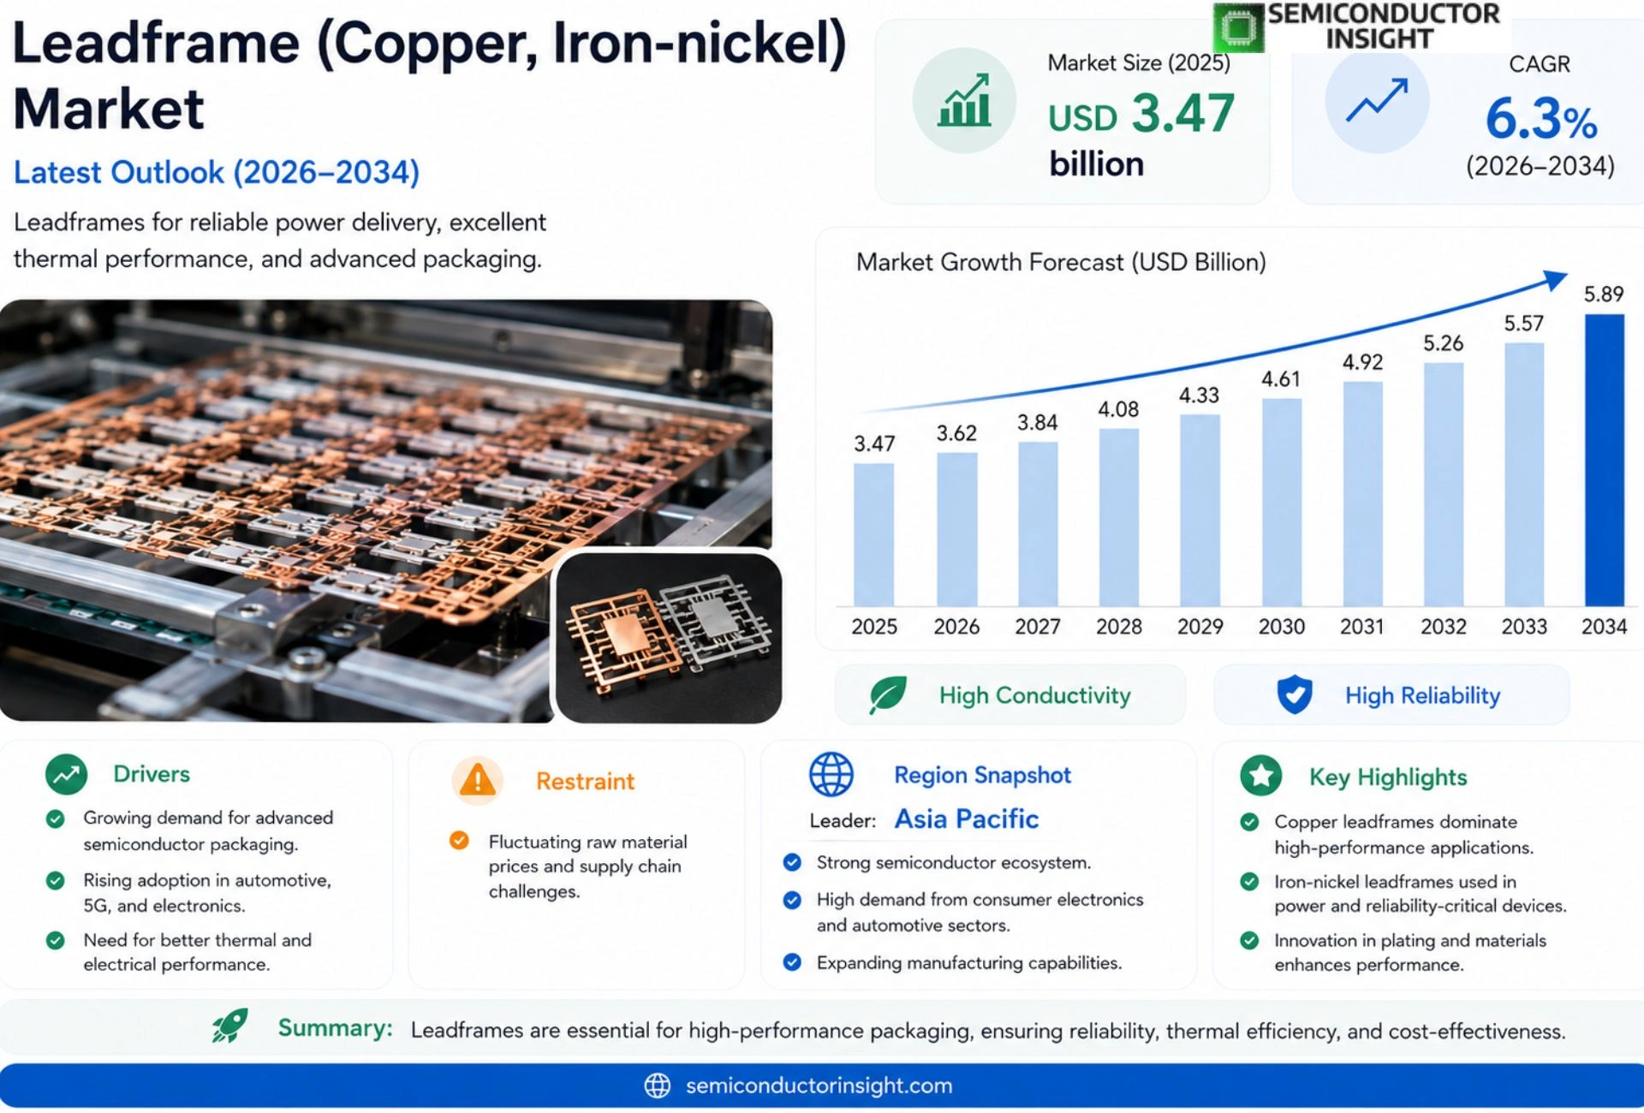
Task: Click the 'Summary:' label
Action: [x=335, y=1028]
